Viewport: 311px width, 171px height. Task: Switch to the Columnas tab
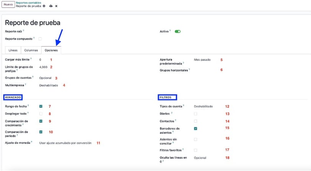coord(31,50)
